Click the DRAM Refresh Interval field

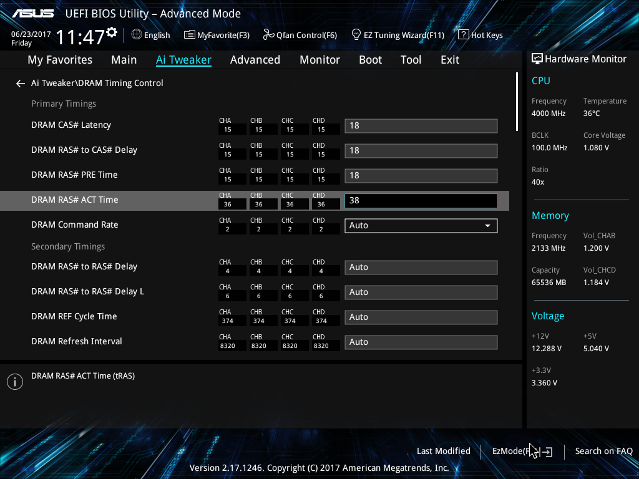click(421, 342)
